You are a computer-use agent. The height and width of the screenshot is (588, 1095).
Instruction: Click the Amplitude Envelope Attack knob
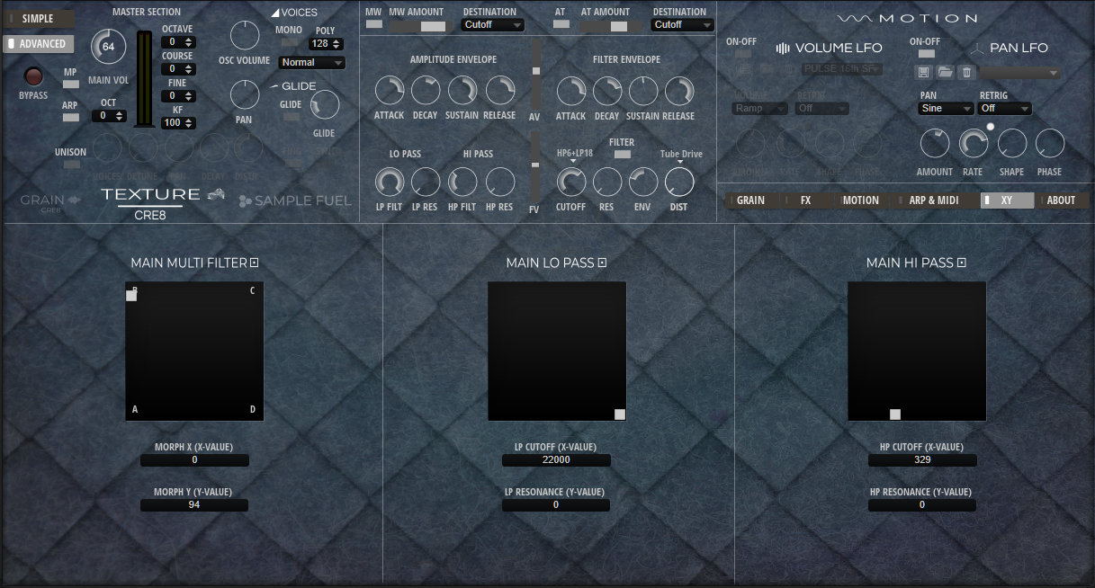pos(390,90)
